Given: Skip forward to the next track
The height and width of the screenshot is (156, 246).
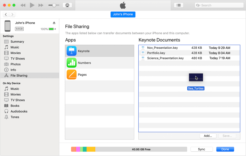Looking at the screenshot, I should pyautogui.click(x=41, y=5).
